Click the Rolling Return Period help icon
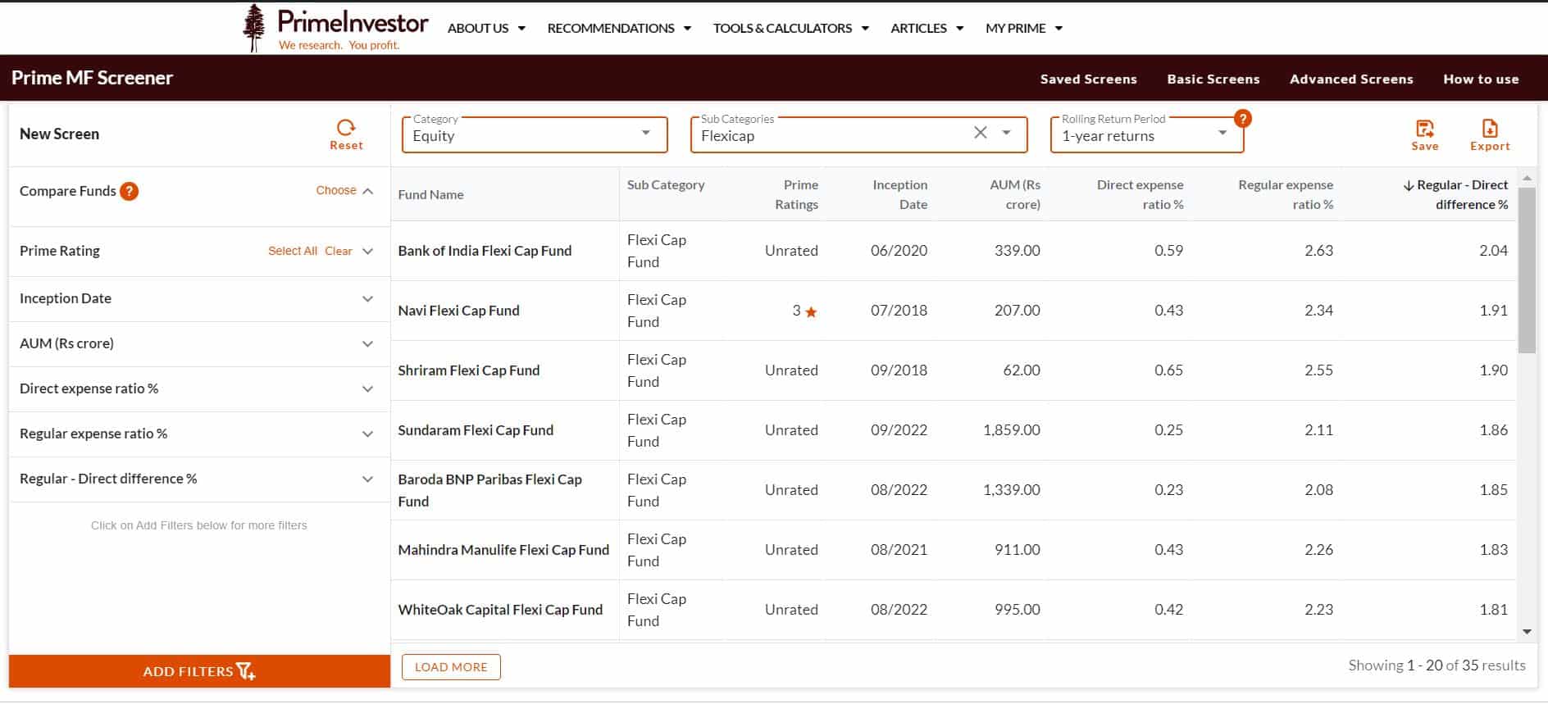The image size is (1548, 704). click(x=1243, y=119)
